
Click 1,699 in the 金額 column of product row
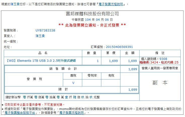[132, 61]
